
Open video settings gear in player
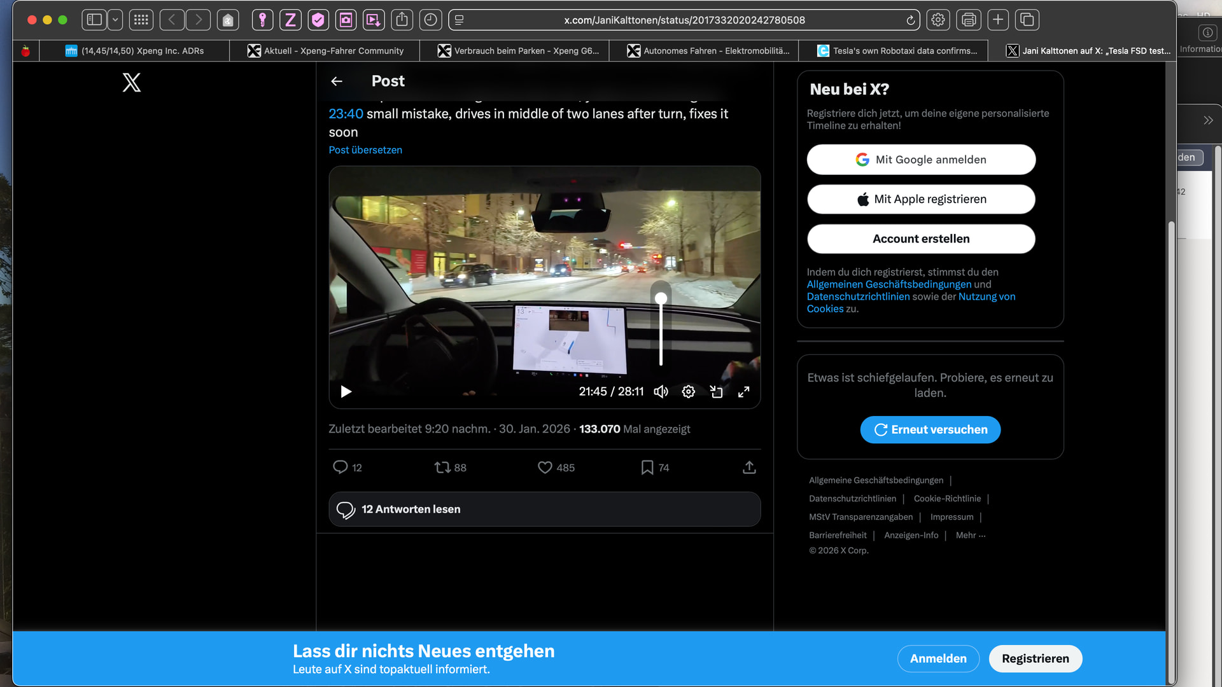688,392
